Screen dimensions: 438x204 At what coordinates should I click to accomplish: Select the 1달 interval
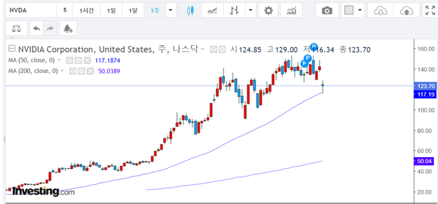133,10
